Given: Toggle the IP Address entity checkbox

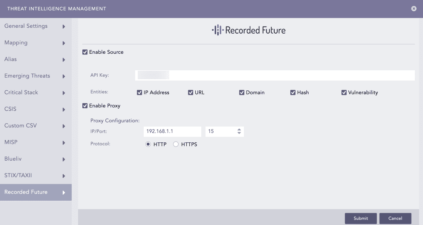Looking at the screenshot, I should pyautogui.click(x=139, y=92).
